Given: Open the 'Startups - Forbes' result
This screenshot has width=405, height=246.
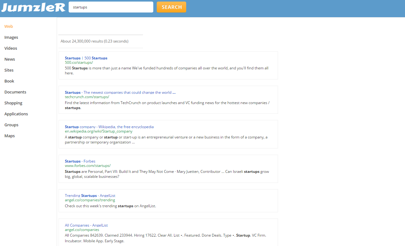Looking at the screenshot, I should 80,161.
